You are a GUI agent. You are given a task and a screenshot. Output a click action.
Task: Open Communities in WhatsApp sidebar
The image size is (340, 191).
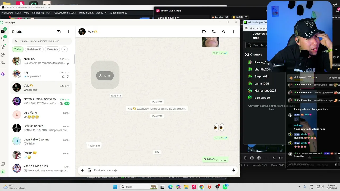click(3, 62)
